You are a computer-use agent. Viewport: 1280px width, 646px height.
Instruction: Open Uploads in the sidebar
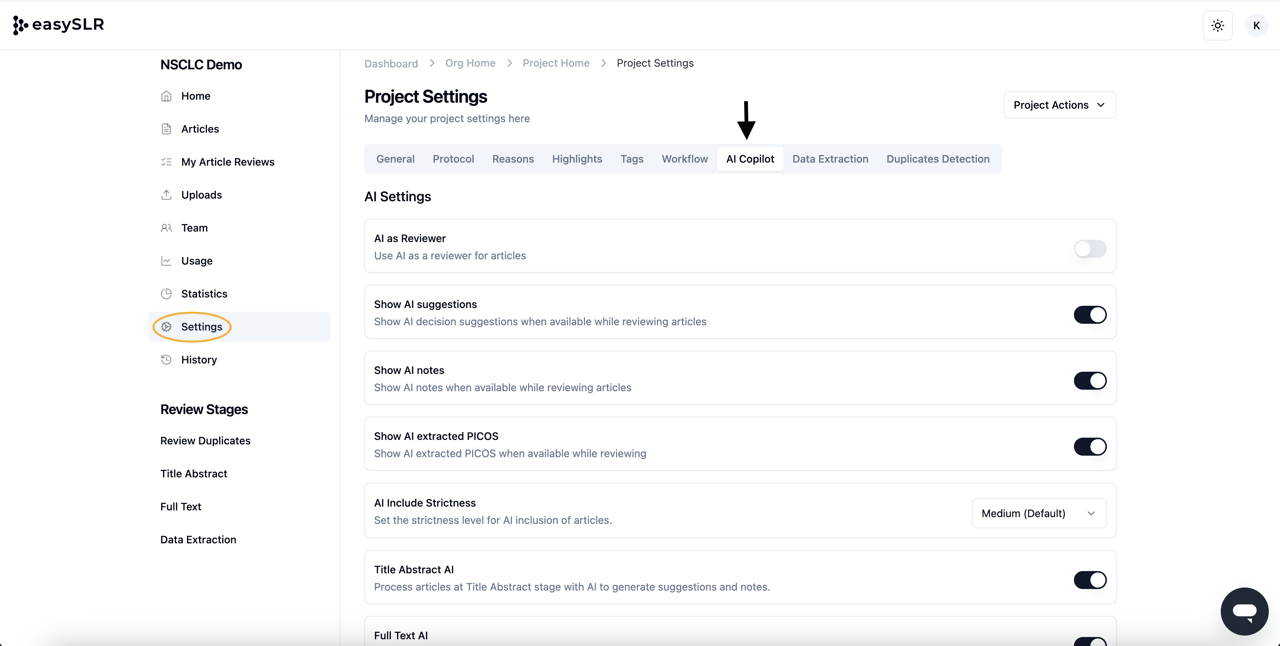[239, 195]
